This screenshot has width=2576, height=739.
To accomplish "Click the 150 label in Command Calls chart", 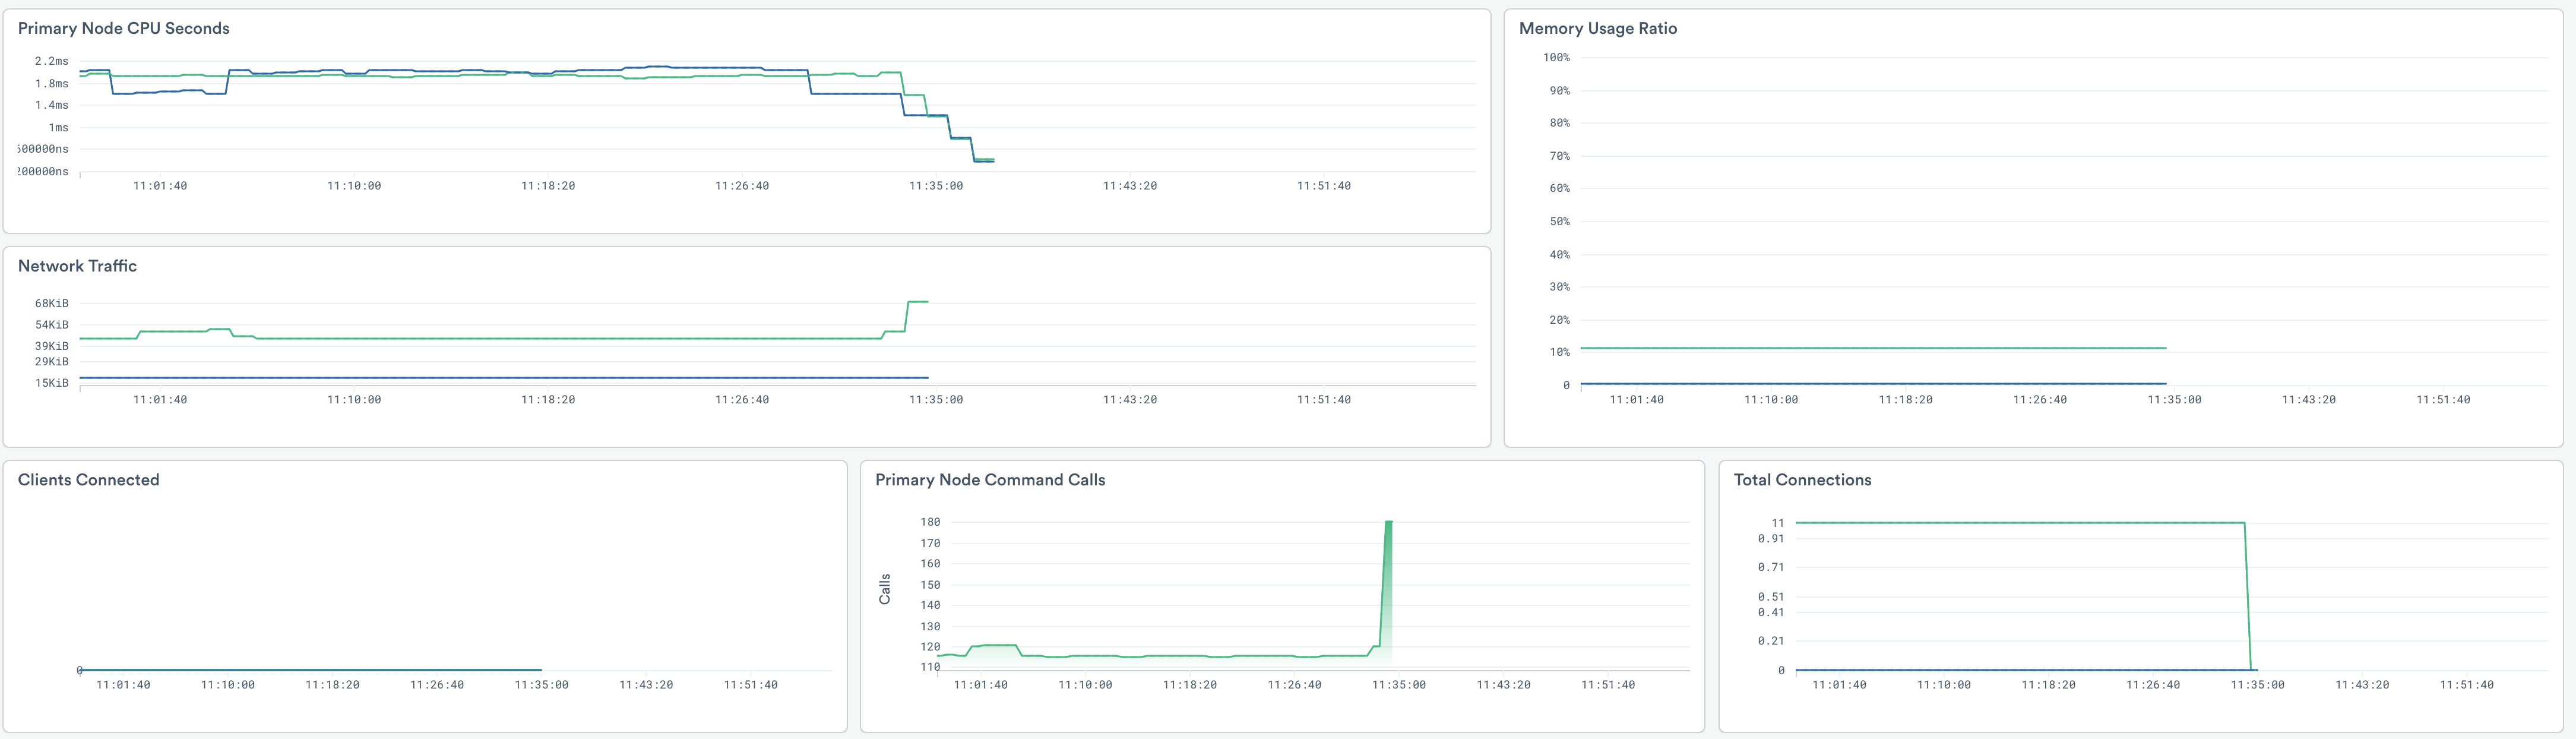I will [930, 585].
